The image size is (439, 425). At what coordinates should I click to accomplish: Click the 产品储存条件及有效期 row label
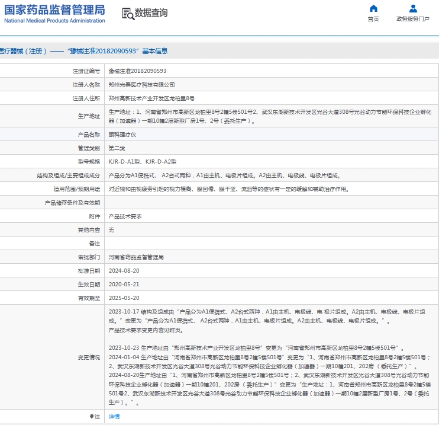pyautogui.click(x=72, y=203)
